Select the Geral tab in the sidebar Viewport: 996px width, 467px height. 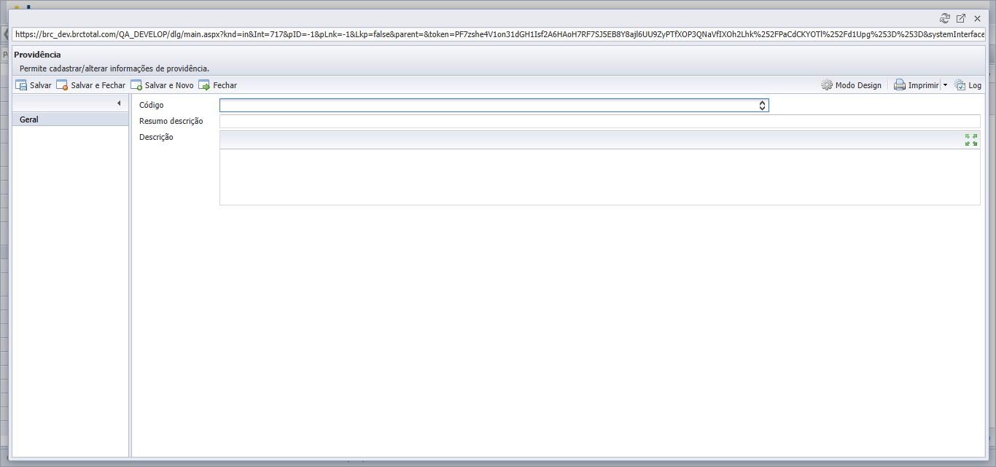click(x=71, y=119)
